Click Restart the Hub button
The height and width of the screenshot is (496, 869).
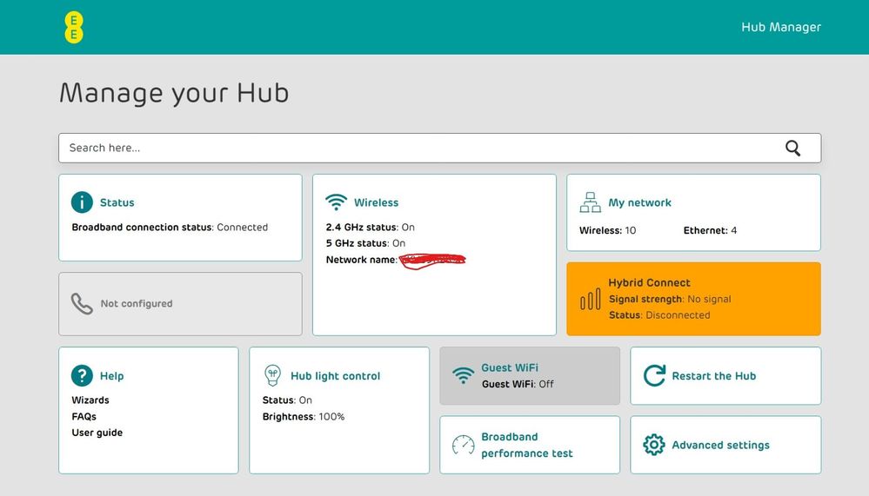pyautogui.click(x=725, y=376)
